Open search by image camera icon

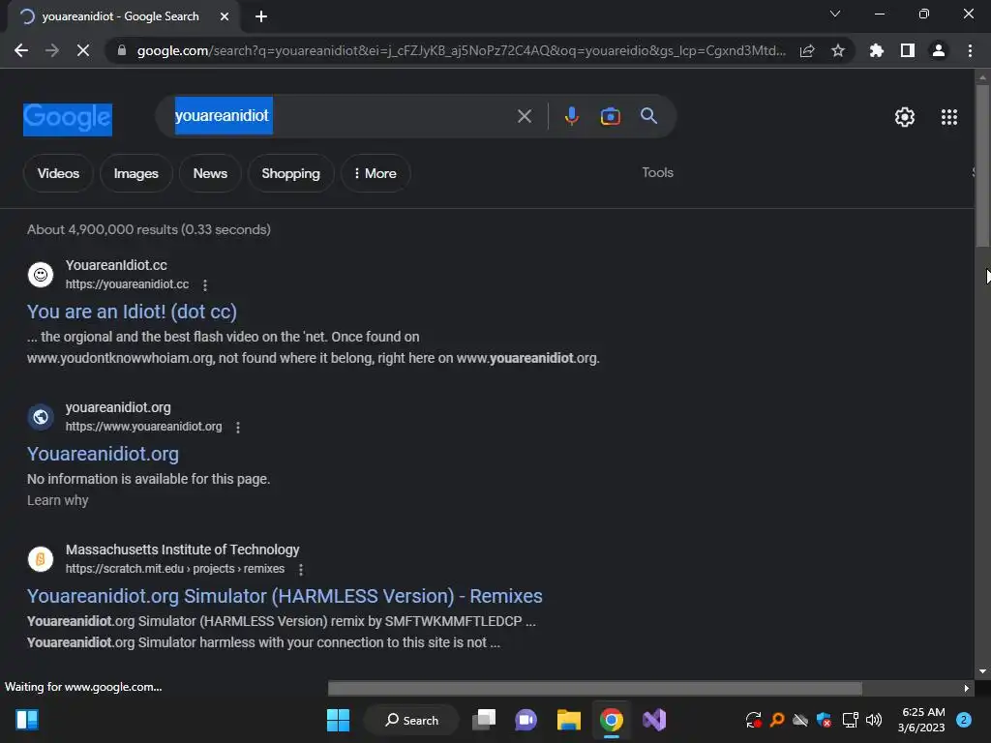point(610,116)
